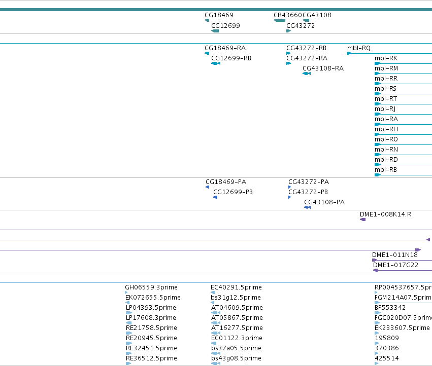Image resolution: width=432 pixels, height=366 pixels.
Task: Select the mbl-RS transcript
Action: point(385,89)
